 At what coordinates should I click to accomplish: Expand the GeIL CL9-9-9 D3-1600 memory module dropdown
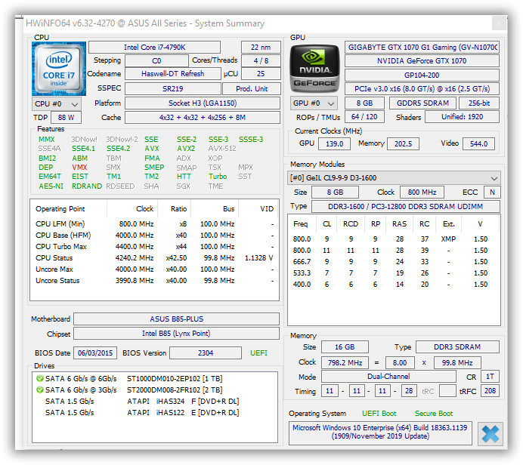coord(394,178)
